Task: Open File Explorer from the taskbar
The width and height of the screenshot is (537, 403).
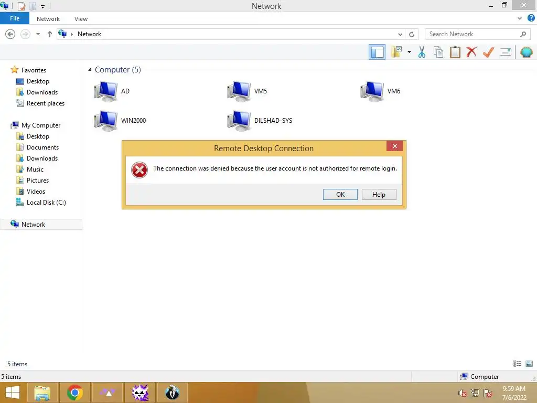Action: [x=42, y=393]
